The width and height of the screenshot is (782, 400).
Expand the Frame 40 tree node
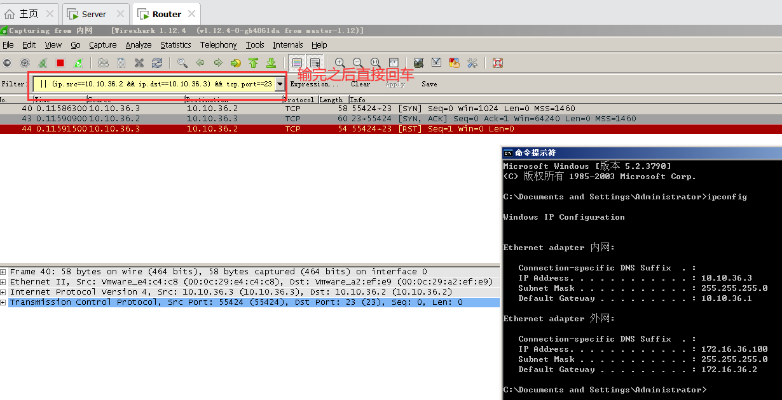[3, 272]
